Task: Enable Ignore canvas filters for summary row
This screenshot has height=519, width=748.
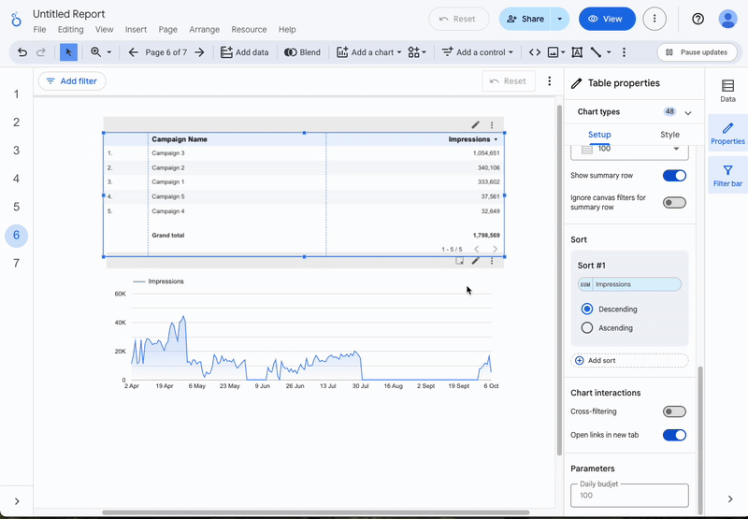Action: click(x=674, y=203)
